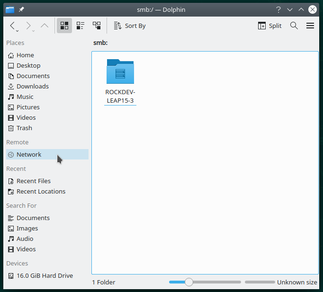Search for Videos

(47, 249)
